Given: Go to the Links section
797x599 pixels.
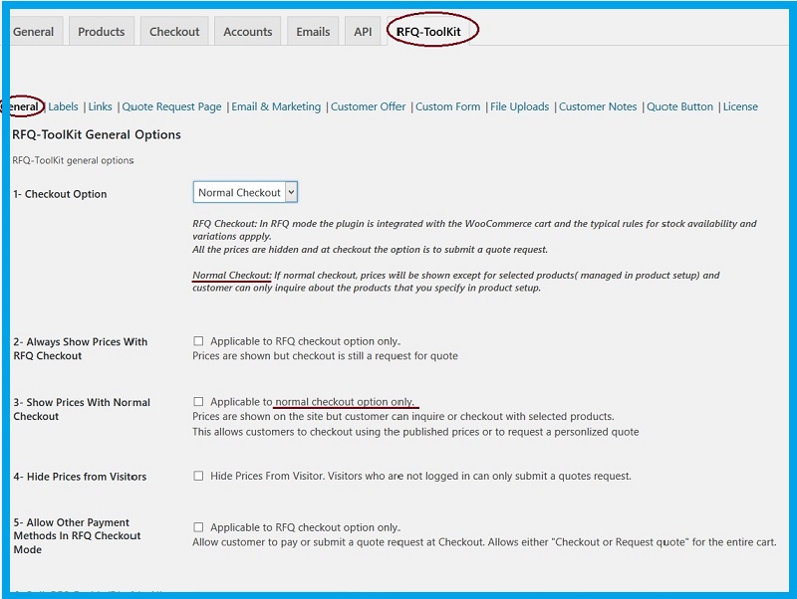Looking at the screenshot, I should coord(101,106).
